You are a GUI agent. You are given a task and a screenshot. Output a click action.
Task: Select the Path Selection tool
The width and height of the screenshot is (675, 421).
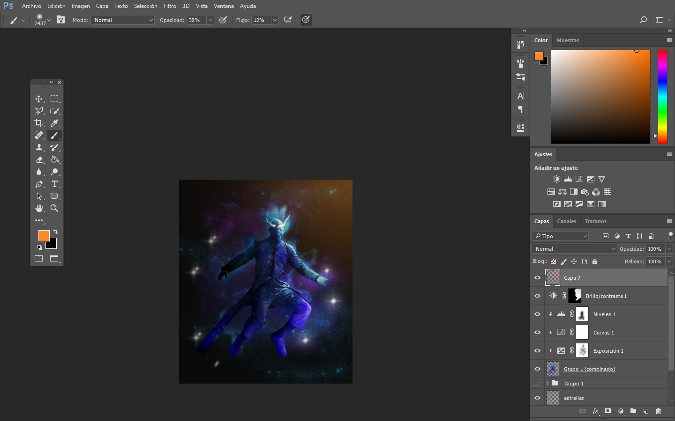(x=39, y=196)
